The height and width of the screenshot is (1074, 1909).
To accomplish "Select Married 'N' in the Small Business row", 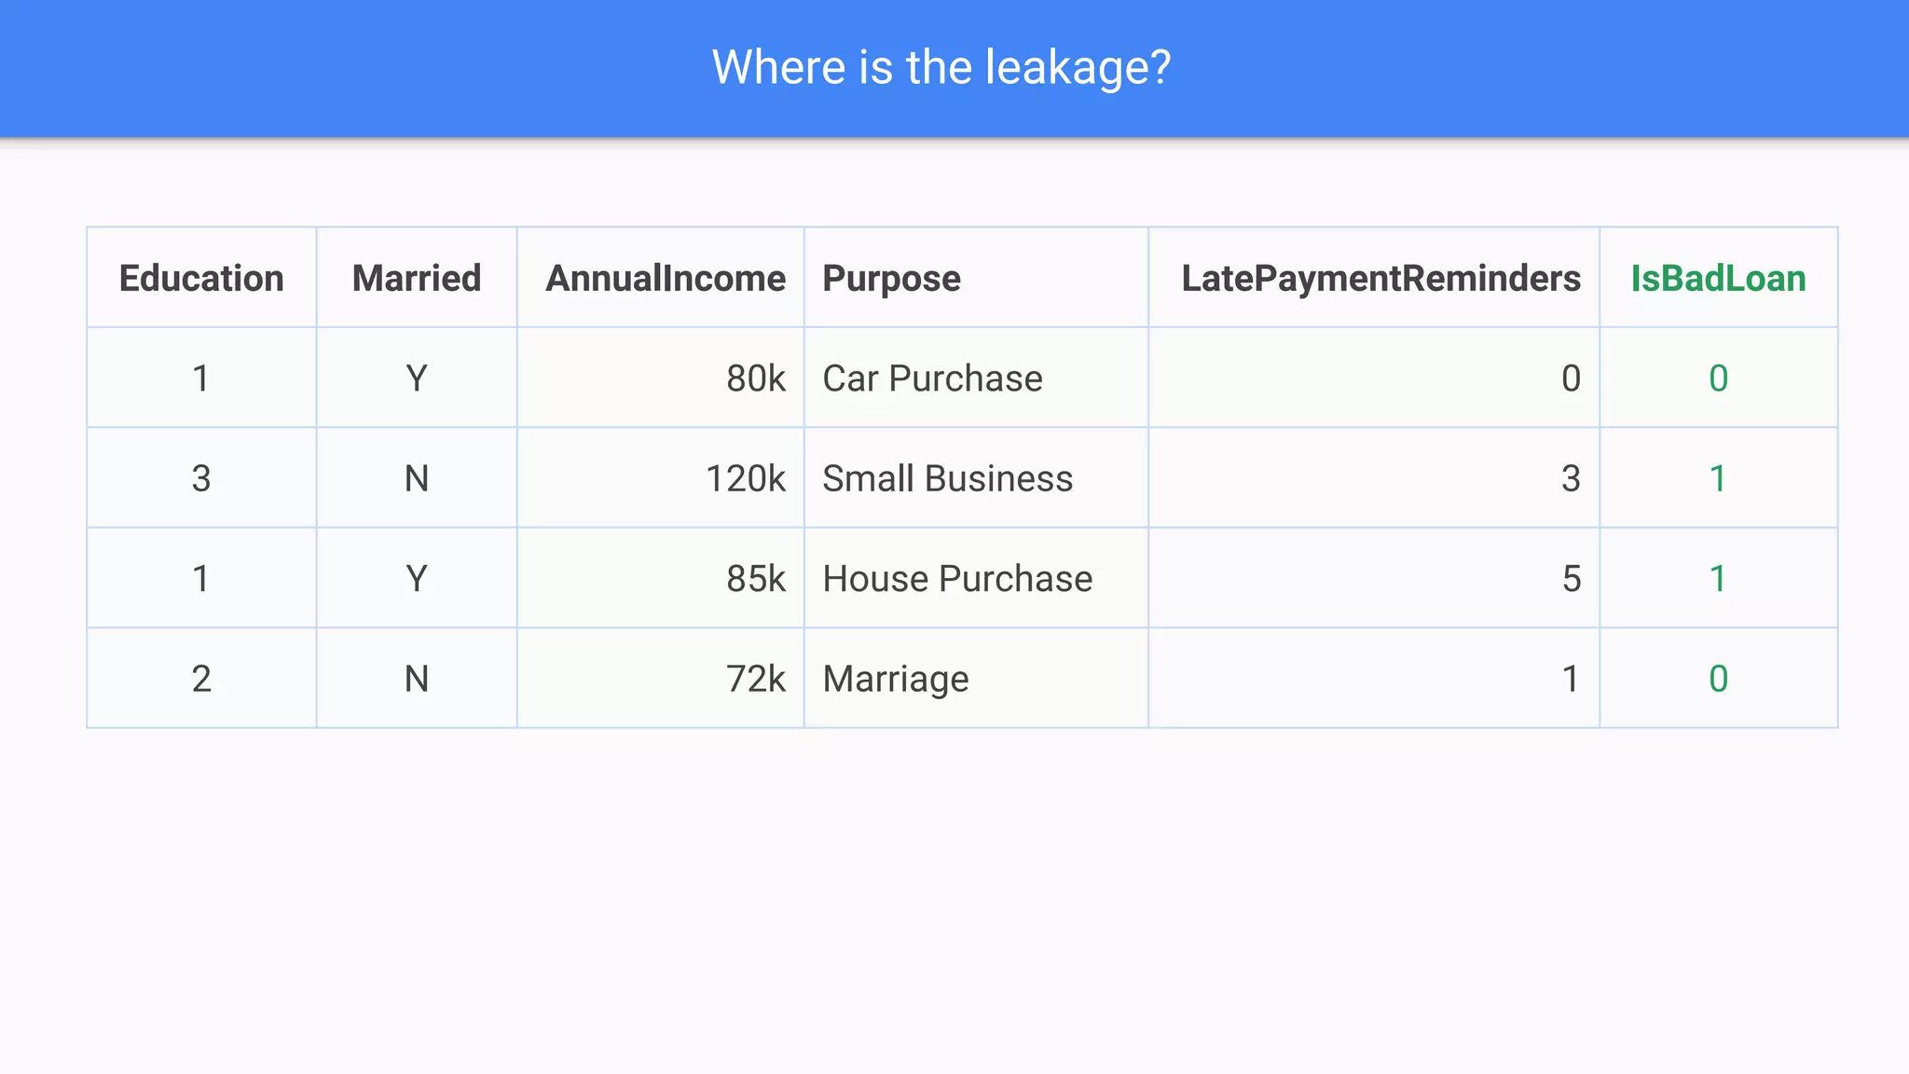I will point(417,478).
